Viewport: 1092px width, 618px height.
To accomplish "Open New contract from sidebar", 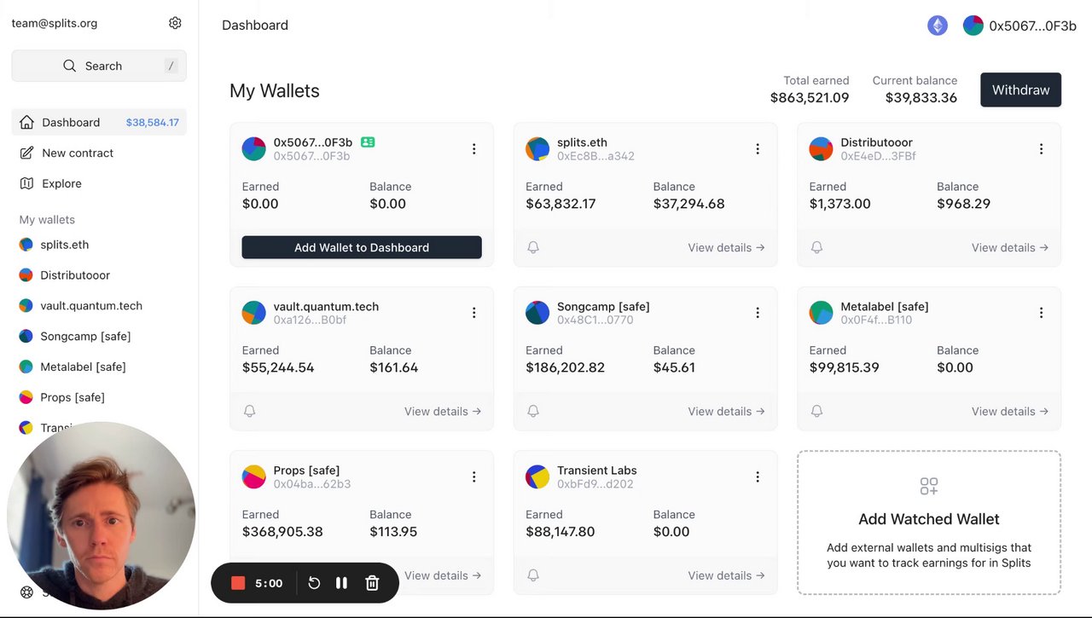I will [78, 153].
